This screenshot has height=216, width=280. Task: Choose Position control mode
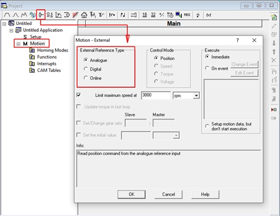tap(164, 58)
